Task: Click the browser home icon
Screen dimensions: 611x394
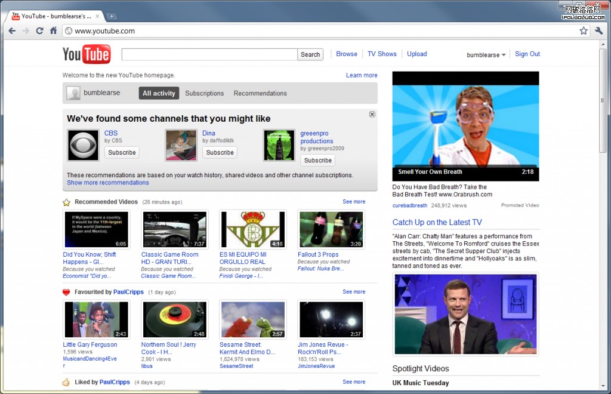Action: (x=53, y=30)
